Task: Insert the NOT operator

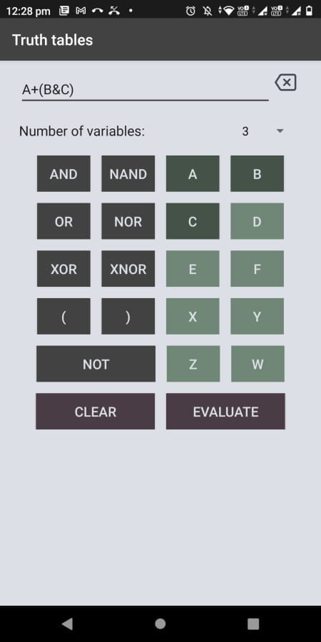Action: (x=96, y=364)
